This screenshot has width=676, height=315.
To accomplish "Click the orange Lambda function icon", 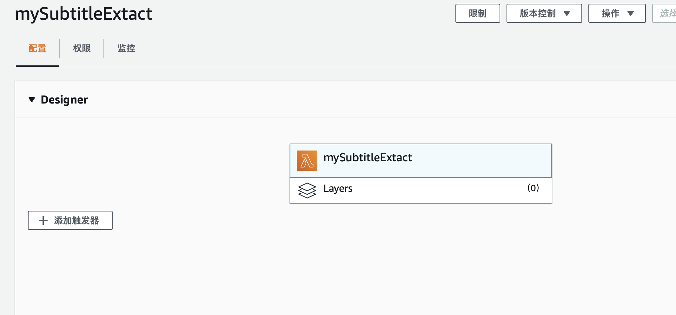I will click(x=307, y=161).
